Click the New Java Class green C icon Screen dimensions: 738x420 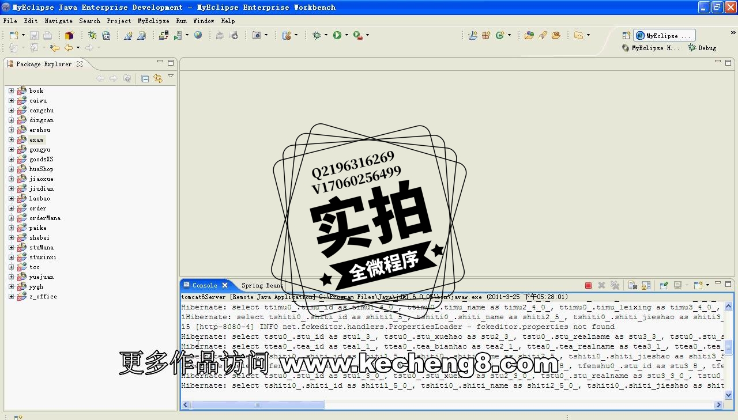500,35
